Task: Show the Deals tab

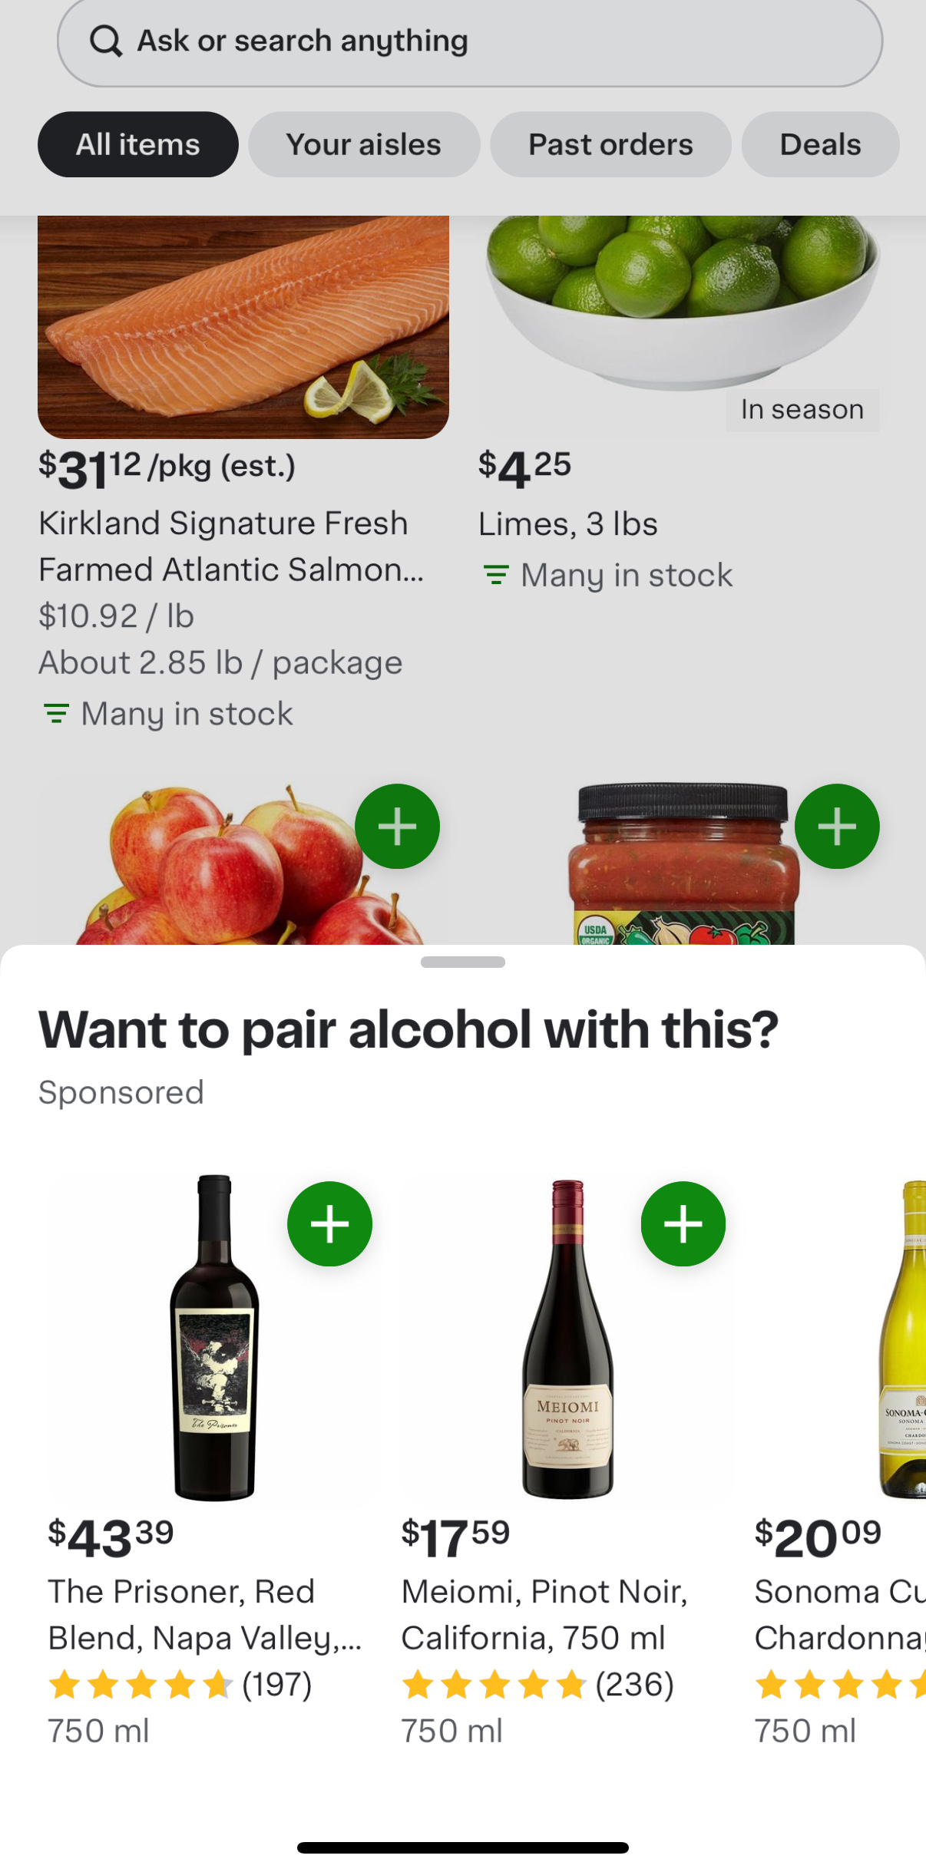Action: [x=820, y=144]
